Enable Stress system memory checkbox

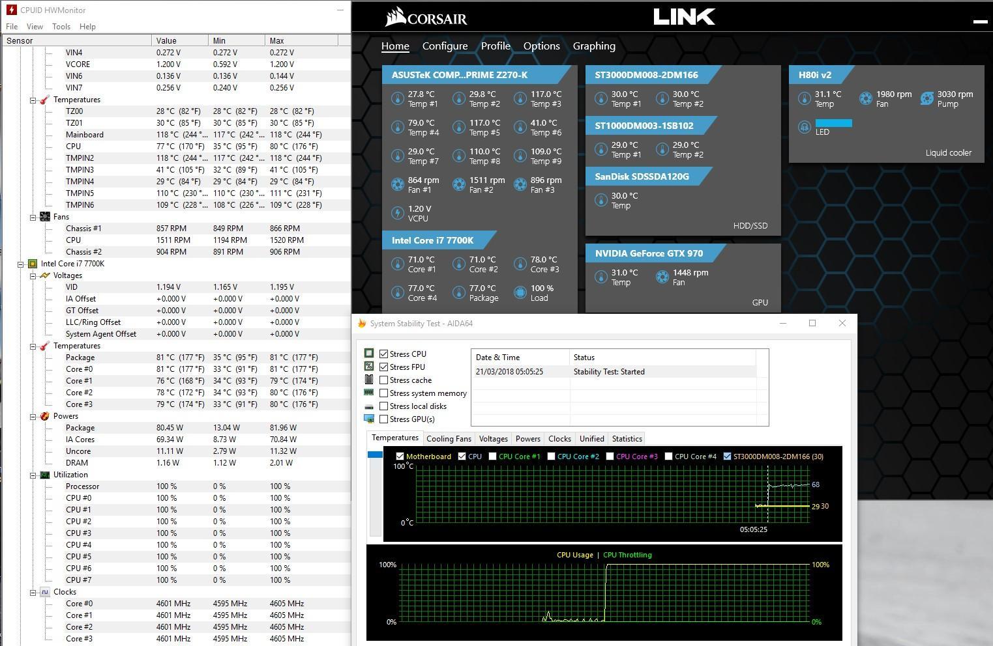point(384,393)
